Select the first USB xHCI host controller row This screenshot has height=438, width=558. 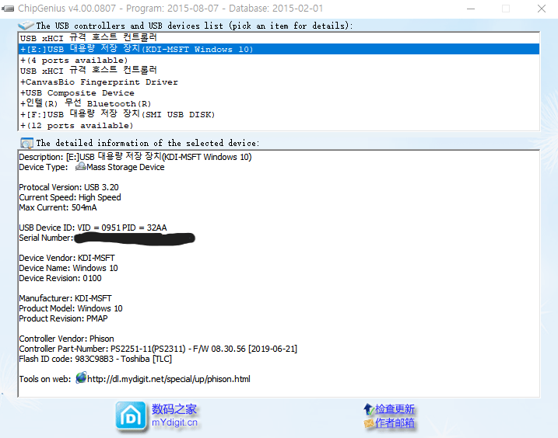point(279,37)
